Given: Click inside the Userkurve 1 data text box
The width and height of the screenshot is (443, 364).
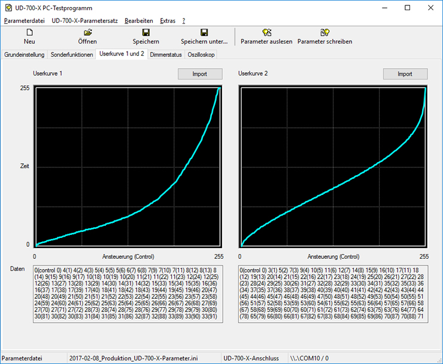Looking at the screenshot, I should [x=128, y=293].
